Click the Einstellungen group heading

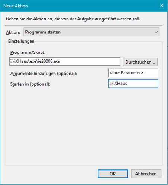pyautogui.click(x=21, y=41)
